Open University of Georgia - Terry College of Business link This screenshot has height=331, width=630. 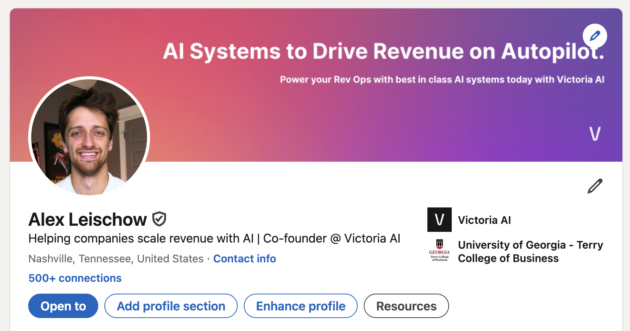coord(531,251)
